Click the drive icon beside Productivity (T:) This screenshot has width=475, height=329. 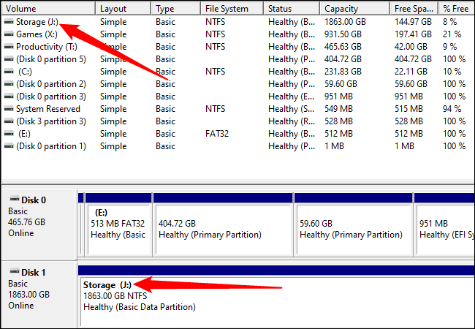[9, 47]
